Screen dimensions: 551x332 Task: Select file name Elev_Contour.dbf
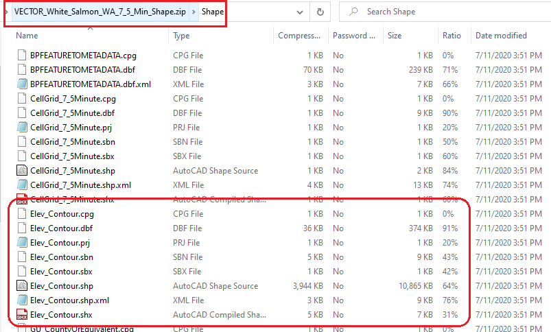tap(61, 228)
